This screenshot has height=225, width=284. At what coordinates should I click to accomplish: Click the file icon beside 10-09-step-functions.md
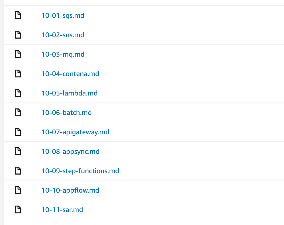(18, 171)
